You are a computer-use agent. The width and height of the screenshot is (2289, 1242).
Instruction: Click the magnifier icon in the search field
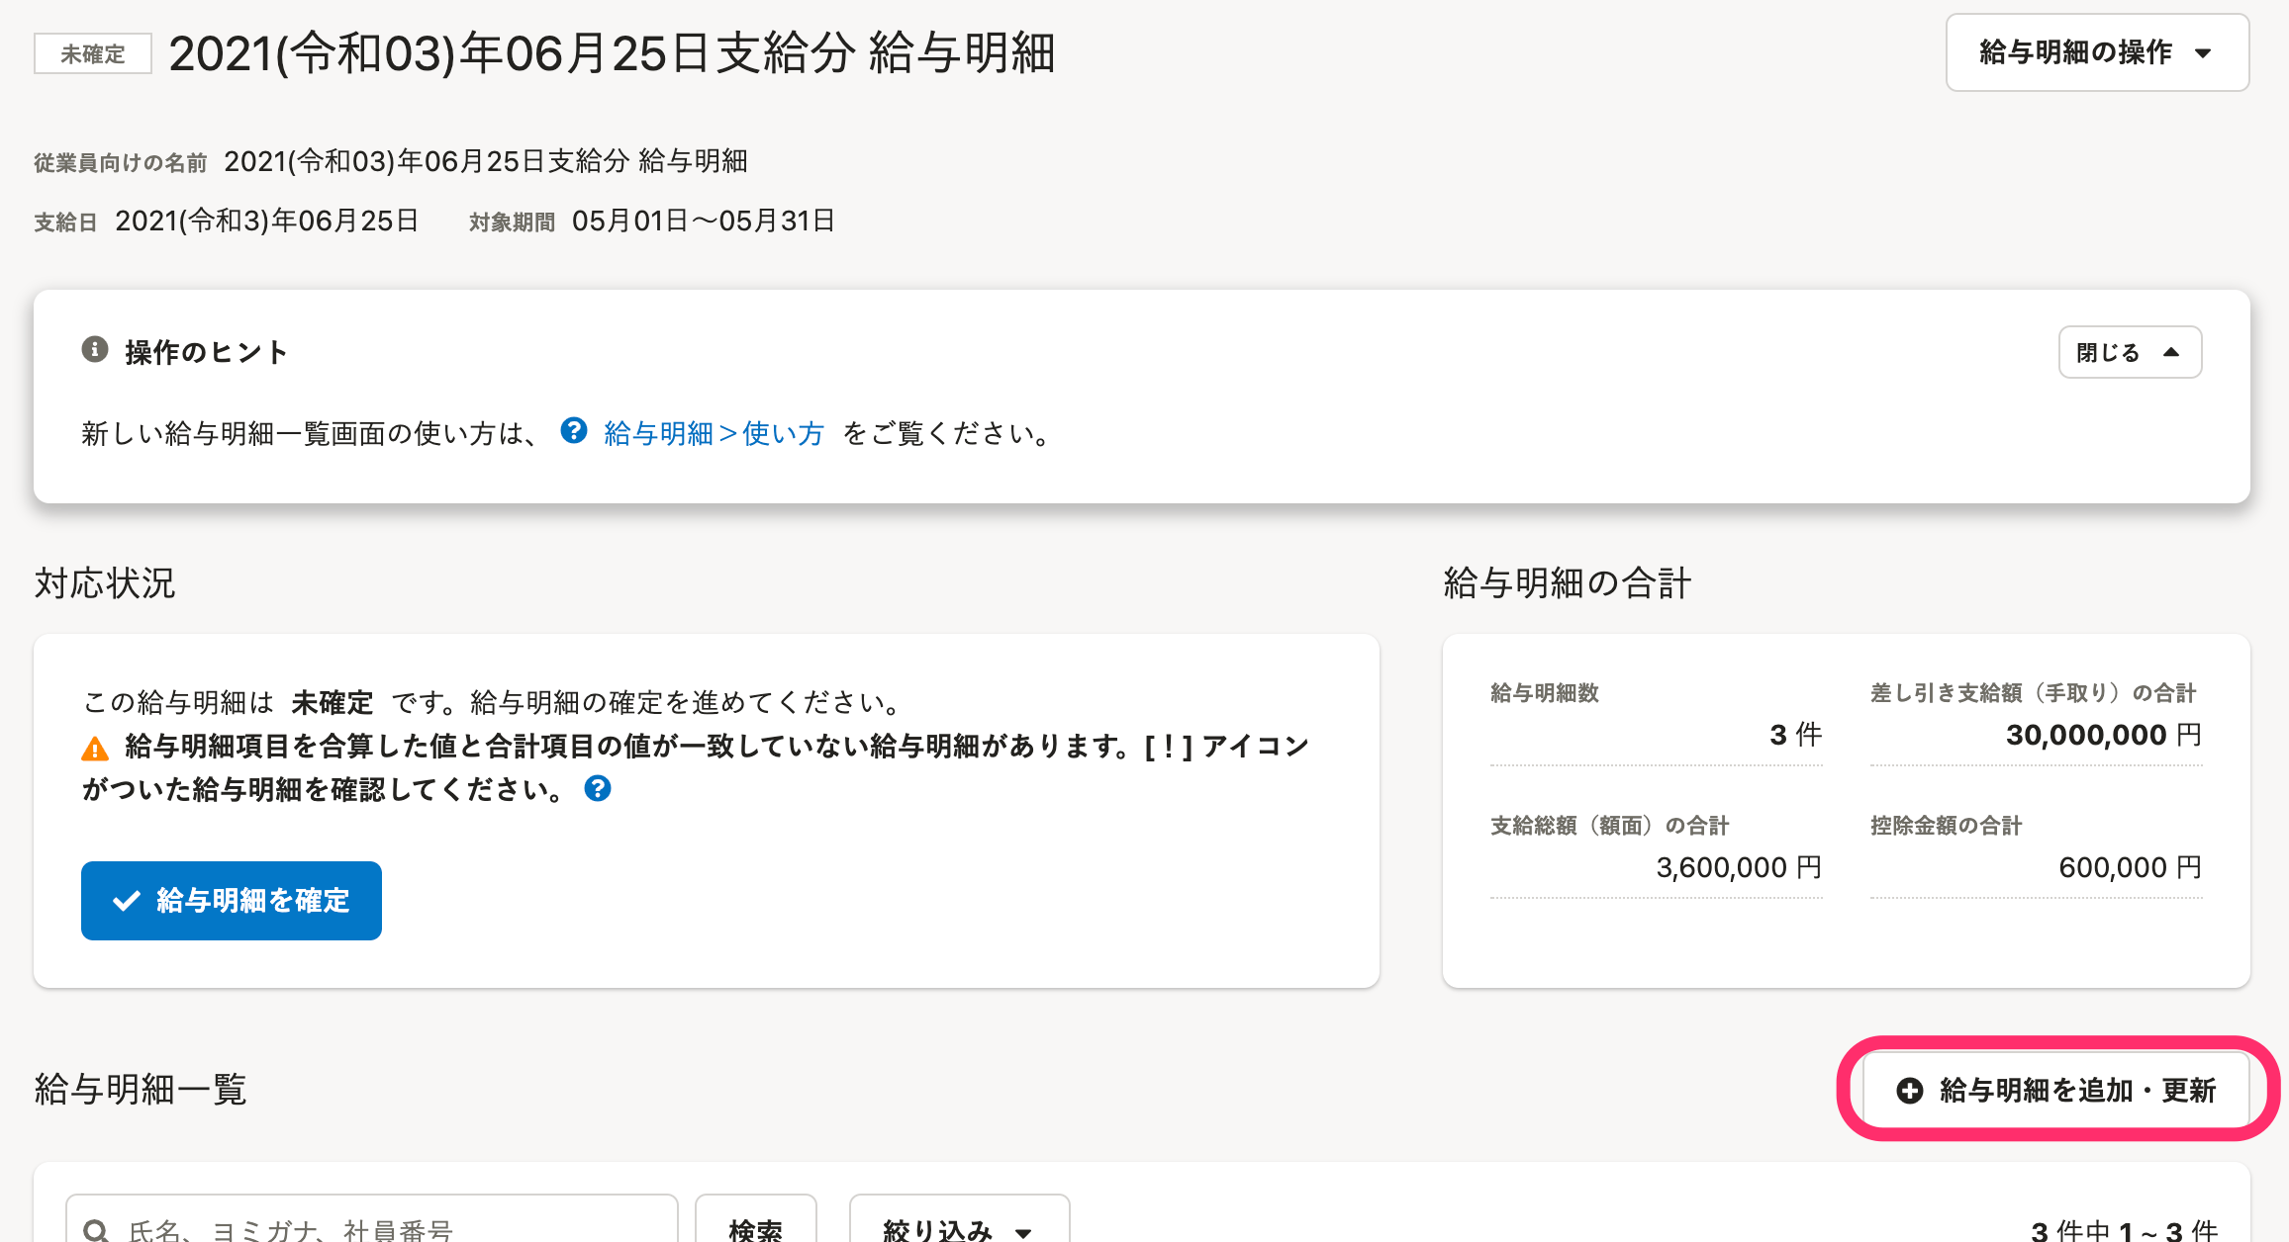click(x=96, y=1231)
